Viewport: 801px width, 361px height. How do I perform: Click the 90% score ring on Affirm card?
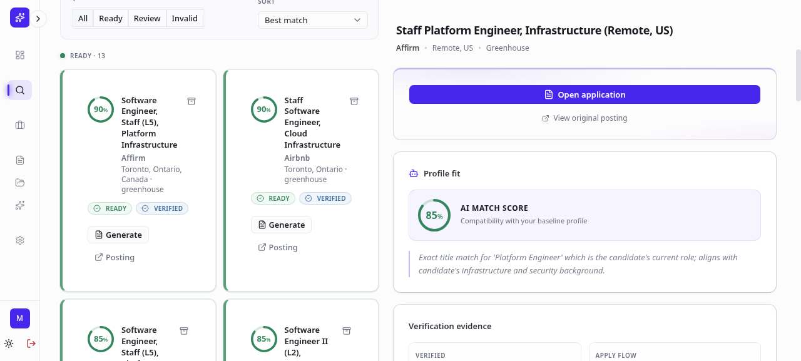pos(101,109)
